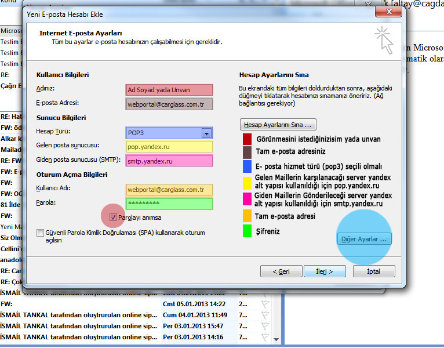This screenshot has height=348, width=444.
Task: Select the 'Siz Olm' message in background list
Action: (11, 238)
